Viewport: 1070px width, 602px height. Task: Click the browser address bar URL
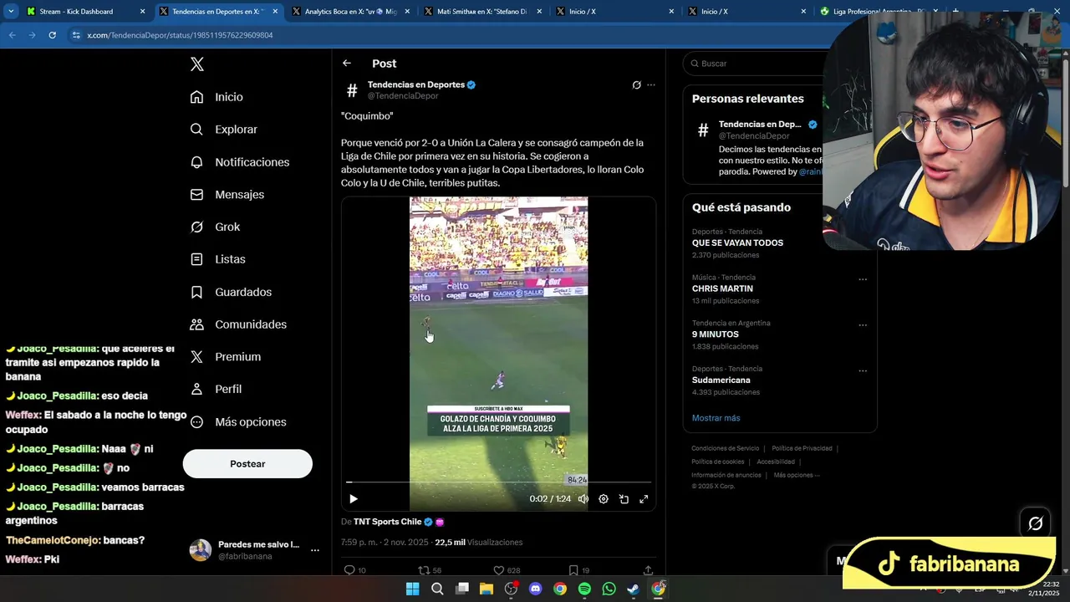click(x=180, y=35)
